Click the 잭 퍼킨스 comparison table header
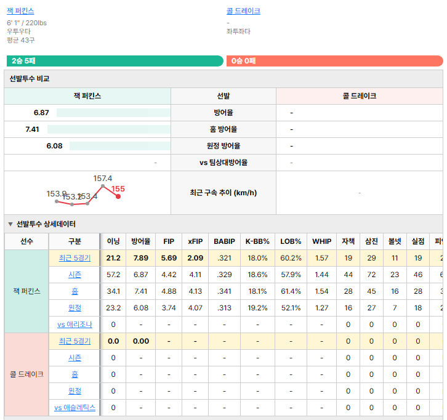 [87, 96]
